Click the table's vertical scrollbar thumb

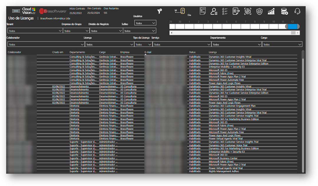[303, 55]
